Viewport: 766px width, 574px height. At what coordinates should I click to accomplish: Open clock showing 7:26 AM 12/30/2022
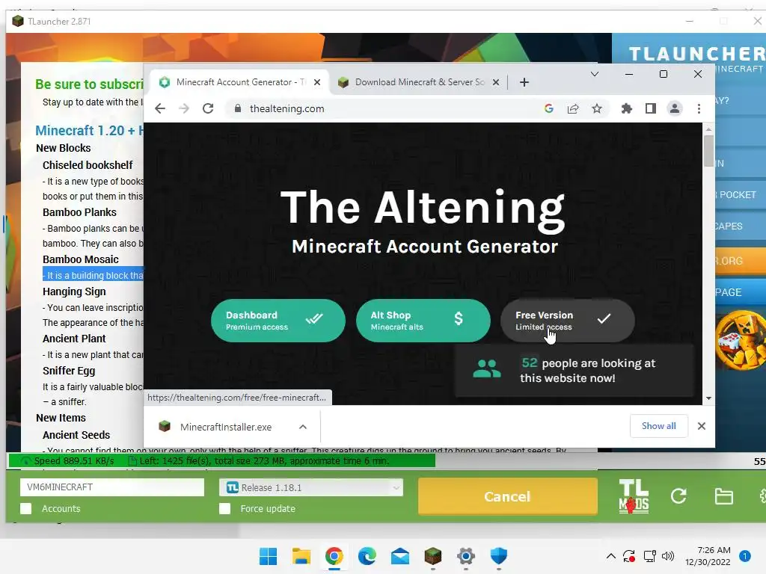tap(708, 556)
